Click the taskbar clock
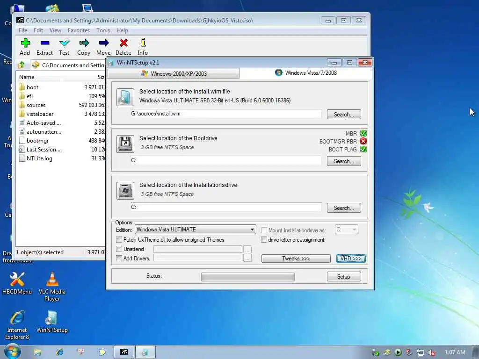This screenshot has width=479, height=359. pos(455,352)
